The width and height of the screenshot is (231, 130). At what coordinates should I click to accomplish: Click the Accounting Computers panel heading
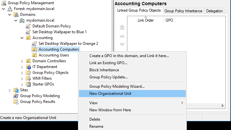141,4
